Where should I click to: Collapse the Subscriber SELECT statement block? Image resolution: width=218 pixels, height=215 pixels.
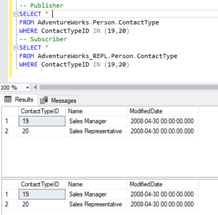click(15, 47)
